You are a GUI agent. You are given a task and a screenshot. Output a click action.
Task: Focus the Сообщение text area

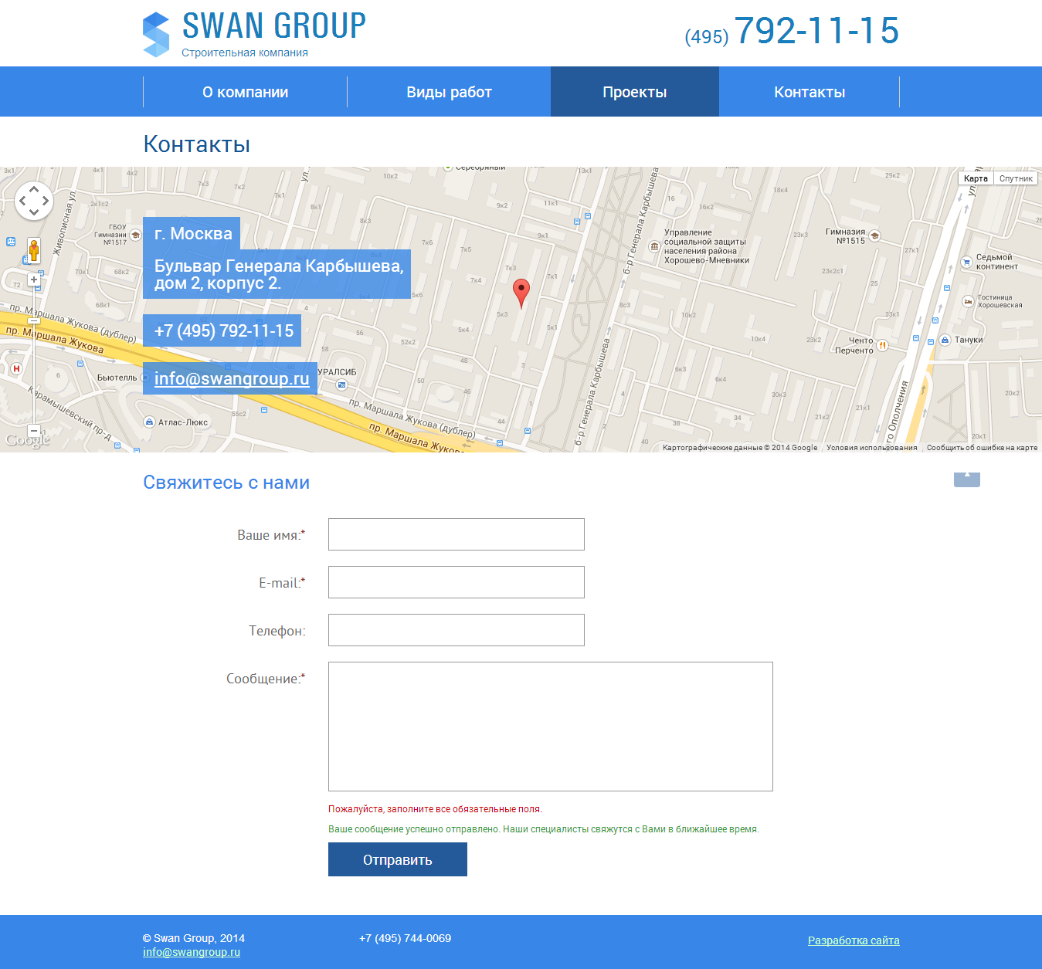click(x=551, y=727)
